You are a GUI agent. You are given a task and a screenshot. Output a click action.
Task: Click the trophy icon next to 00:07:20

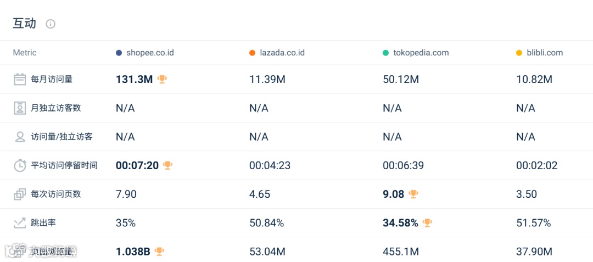click(x=168, y=165)
